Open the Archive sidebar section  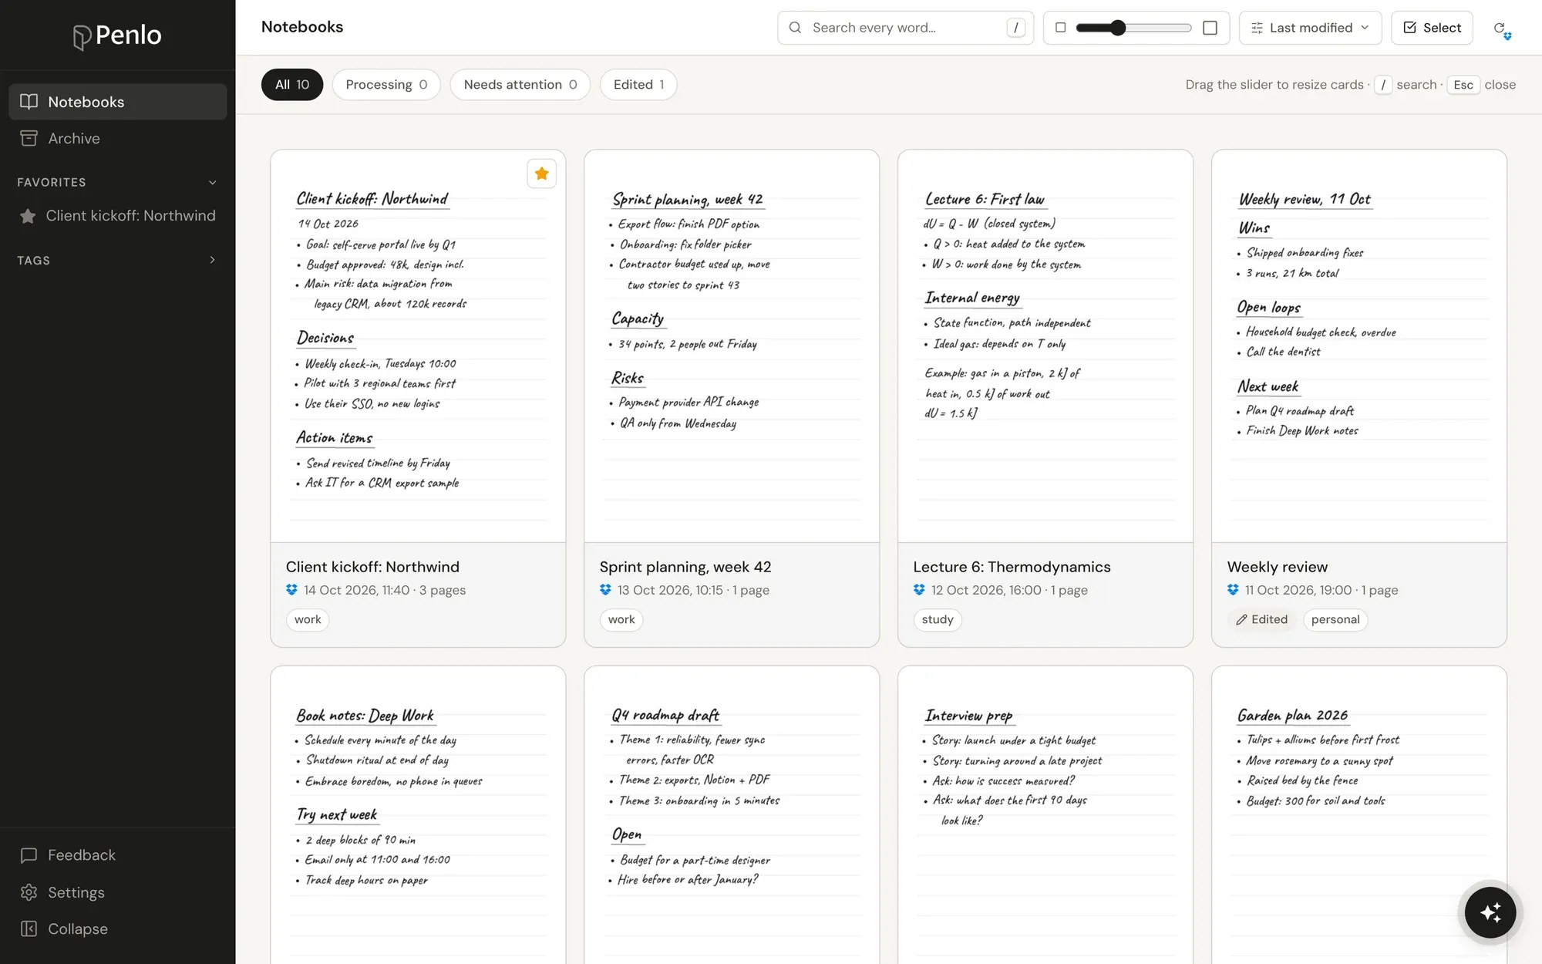point(117,139)
